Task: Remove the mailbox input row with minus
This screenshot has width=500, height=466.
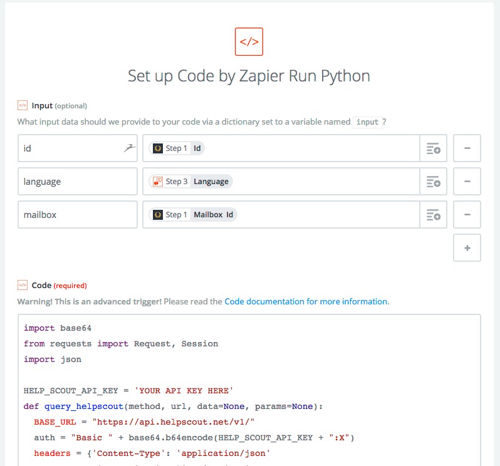Action: (467, 214)
